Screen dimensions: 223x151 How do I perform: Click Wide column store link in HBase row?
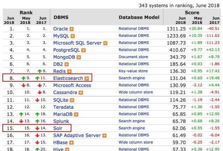(136, 142)
